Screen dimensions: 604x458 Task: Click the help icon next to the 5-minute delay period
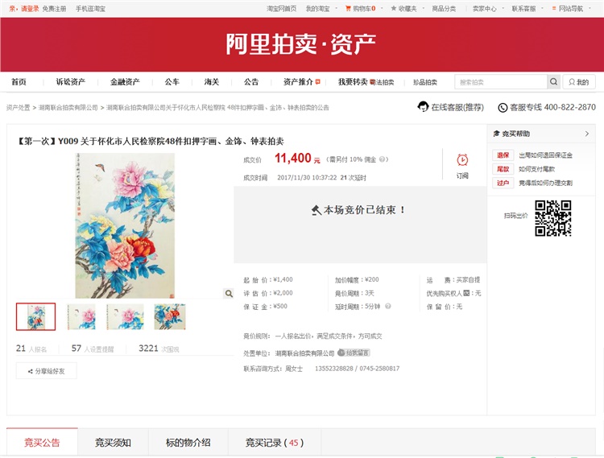tap(388, 307)
